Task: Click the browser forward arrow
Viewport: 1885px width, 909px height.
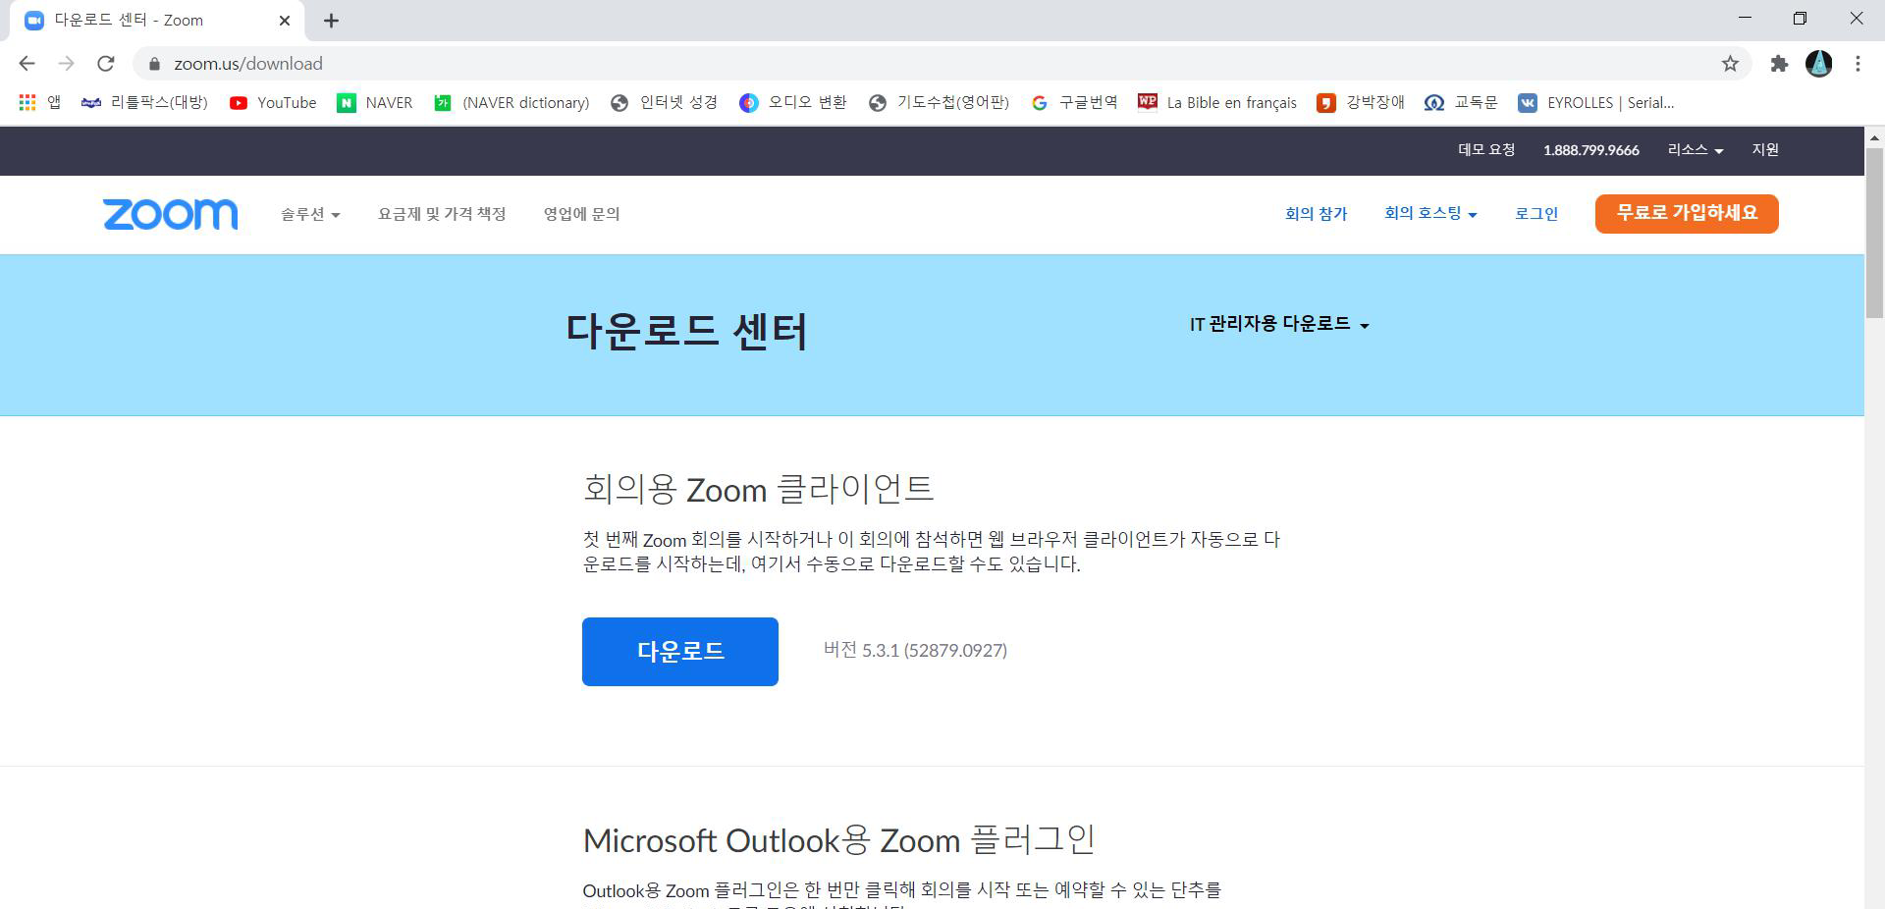Action: point(66,64)
